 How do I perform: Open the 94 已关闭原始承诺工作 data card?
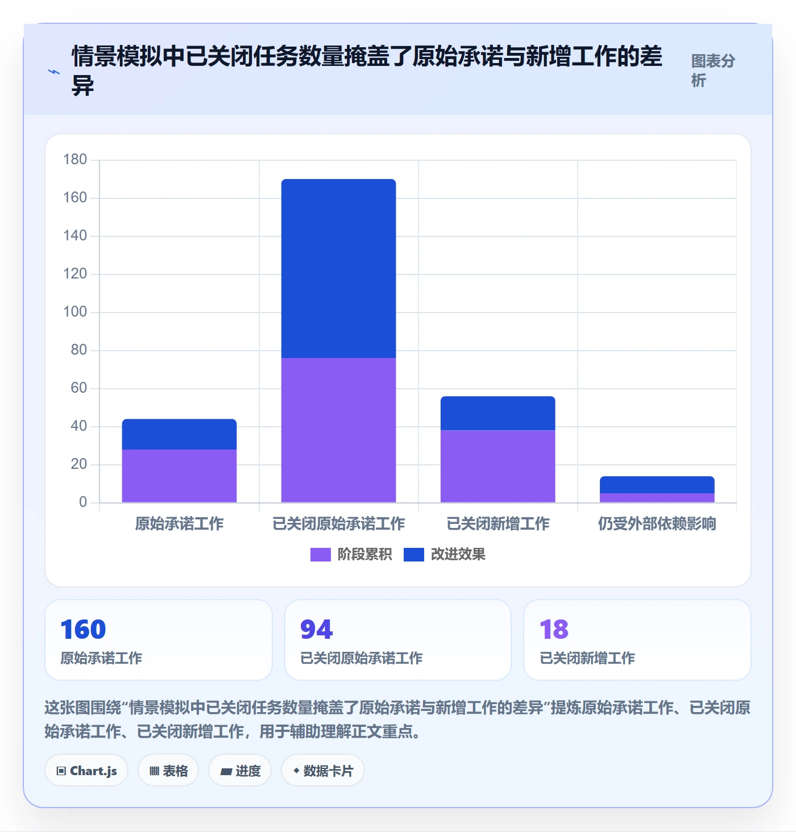point(398,640)
